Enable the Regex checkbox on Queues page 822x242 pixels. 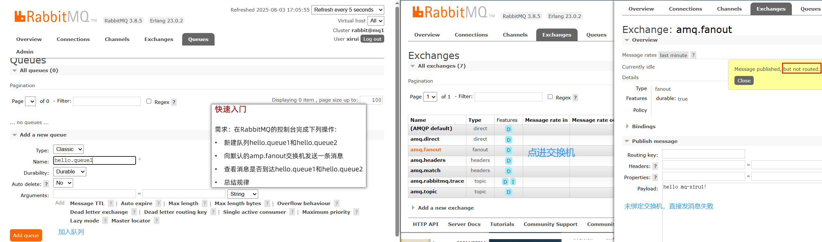(149, 101)
